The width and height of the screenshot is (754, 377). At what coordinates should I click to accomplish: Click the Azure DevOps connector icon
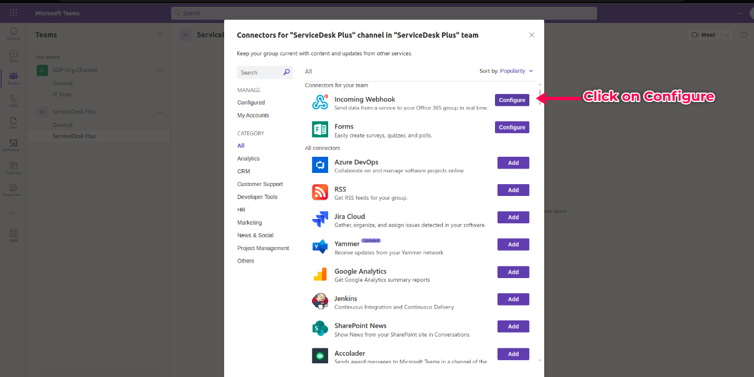coord(320,165)
